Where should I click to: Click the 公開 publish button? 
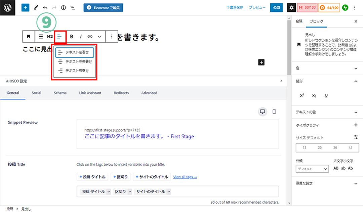[276, 8]
